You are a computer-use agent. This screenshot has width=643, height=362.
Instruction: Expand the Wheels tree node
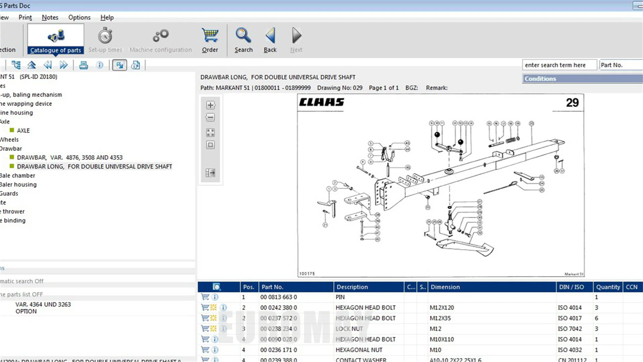point(9,139)
